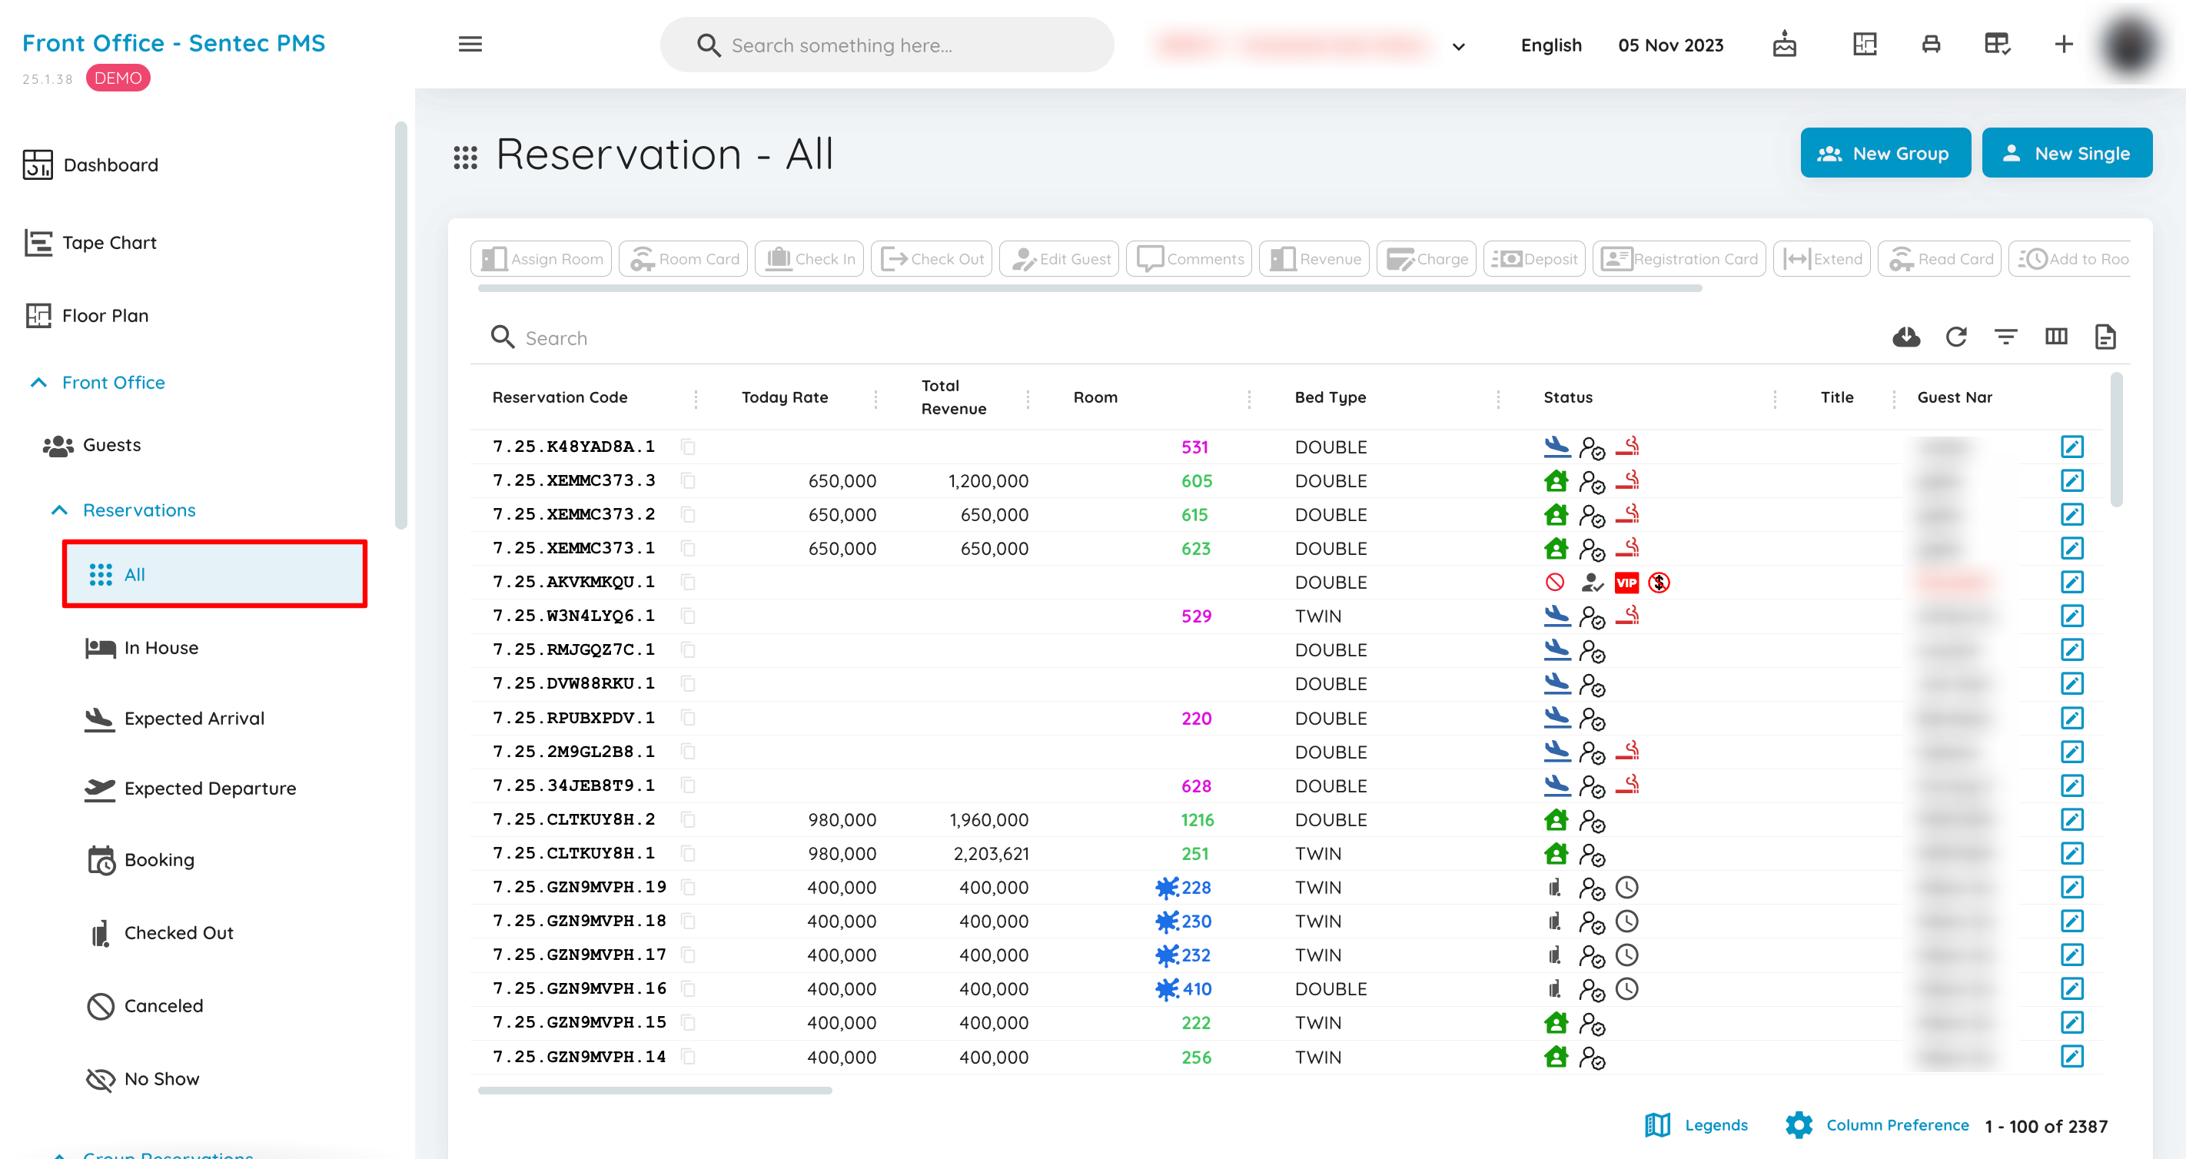
Task: Open the table tool icon in header
Action: coord(1997,44)
